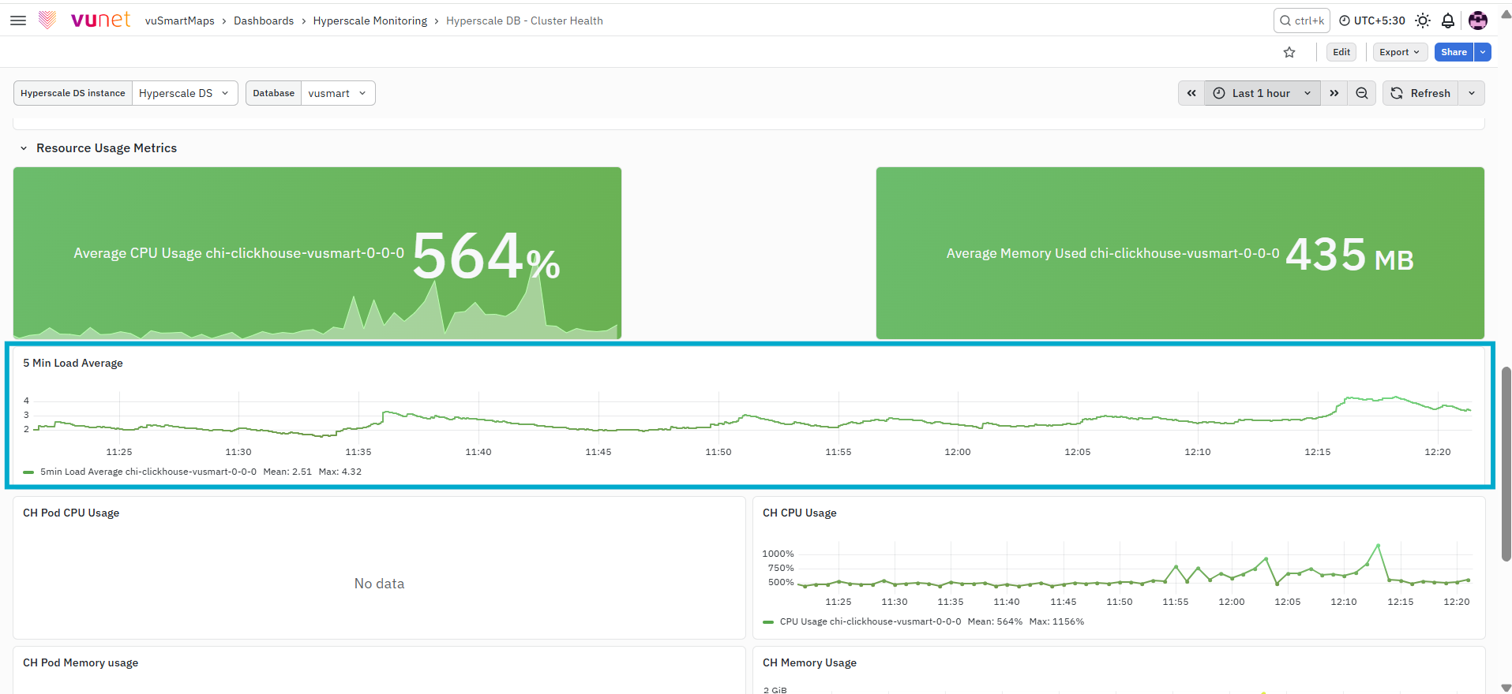Star this dashboard as favorite
The width and height of the screenshot is (1512, 694).
coord(1289,52)
